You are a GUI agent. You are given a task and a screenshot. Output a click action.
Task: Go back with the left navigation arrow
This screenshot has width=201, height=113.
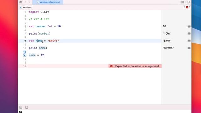25,2
